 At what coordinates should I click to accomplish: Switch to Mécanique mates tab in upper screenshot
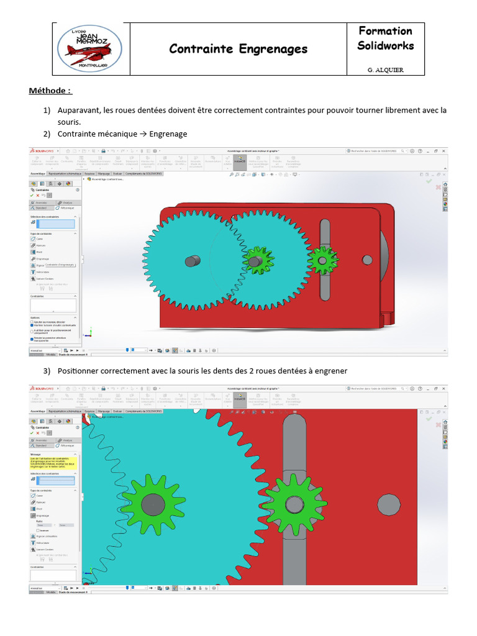point(66,208)
